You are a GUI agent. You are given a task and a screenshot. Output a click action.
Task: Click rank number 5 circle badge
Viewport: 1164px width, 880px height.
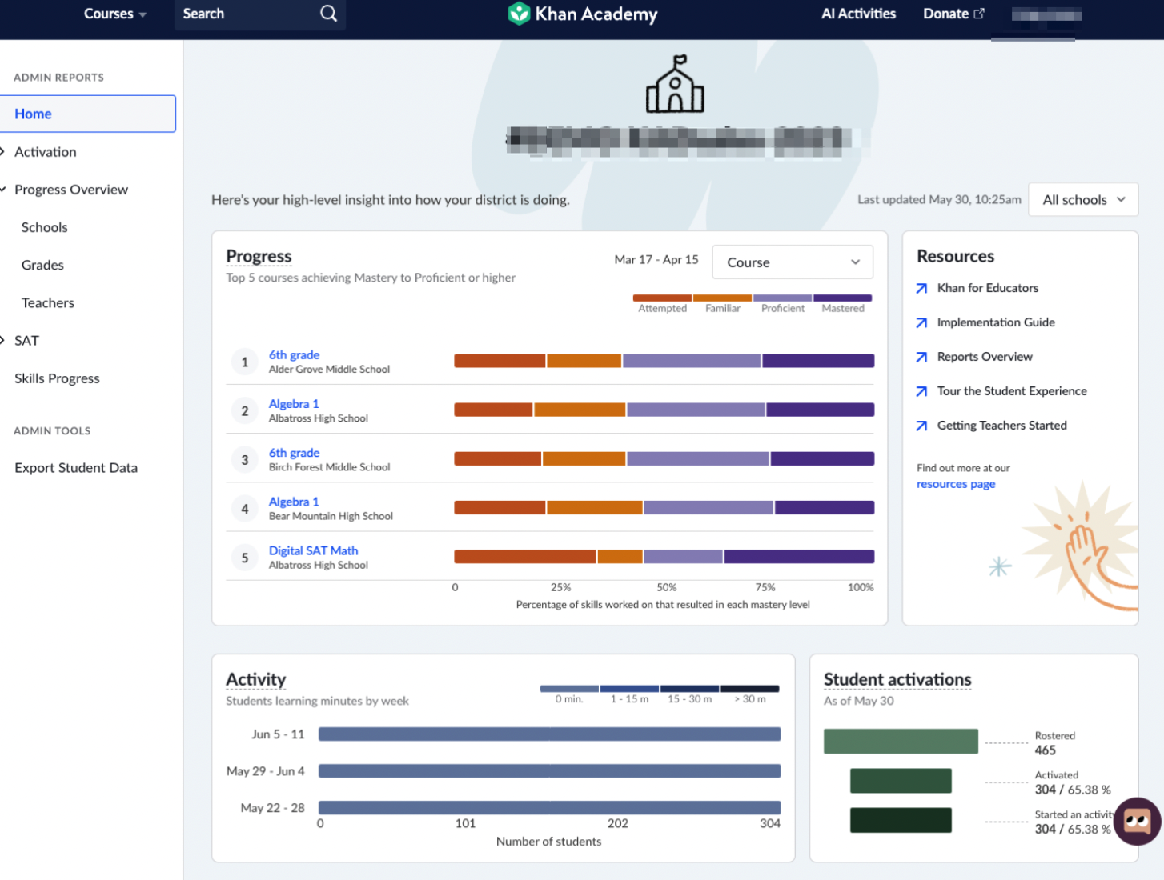click(245, 558)
